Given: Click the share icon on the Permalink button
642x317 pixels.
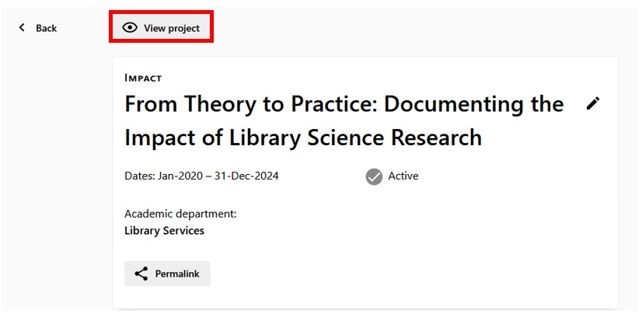Looking at the screenshot, I should point(141,273).
